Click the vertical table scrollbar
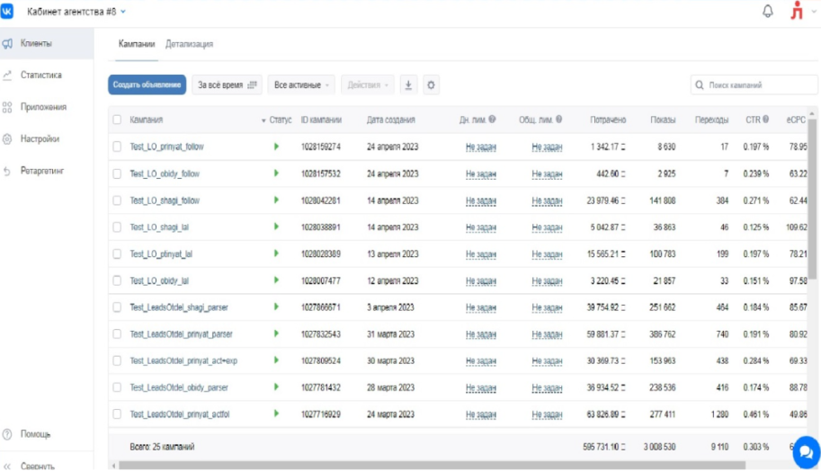 click(812, 199)
